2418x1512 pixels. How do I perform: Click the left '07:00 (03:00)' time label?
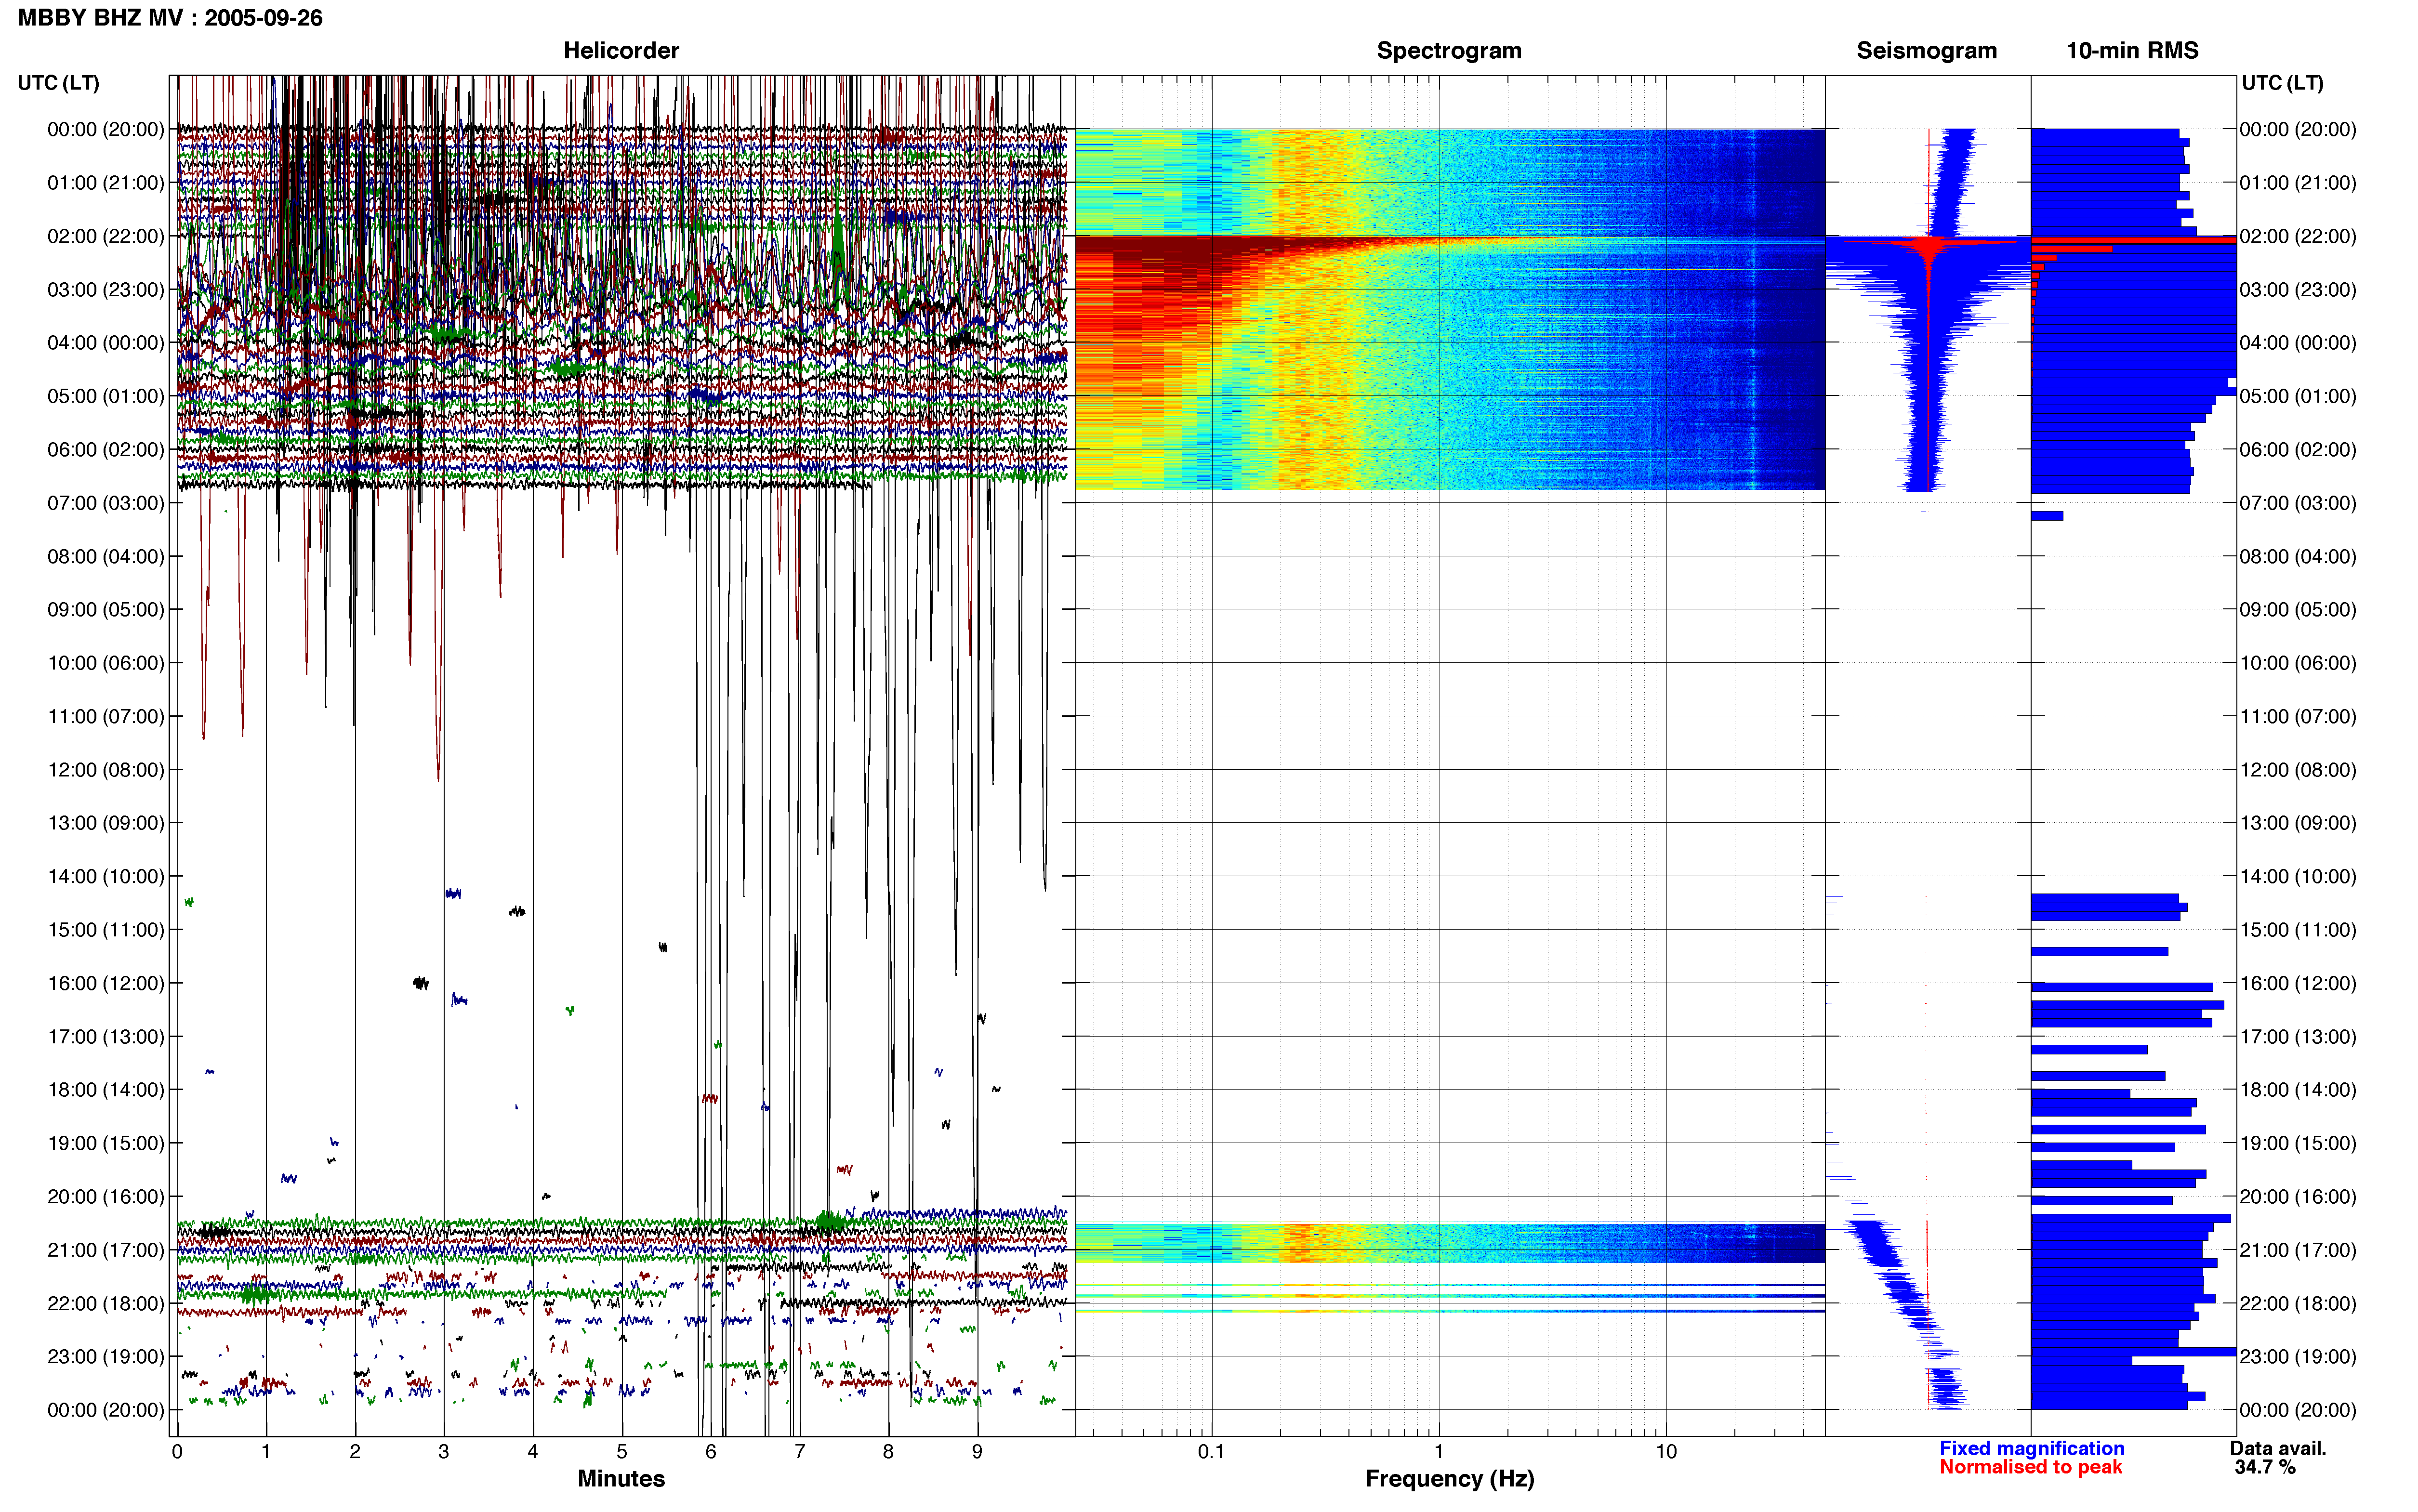pyautogui.click(x=105, y=503)
